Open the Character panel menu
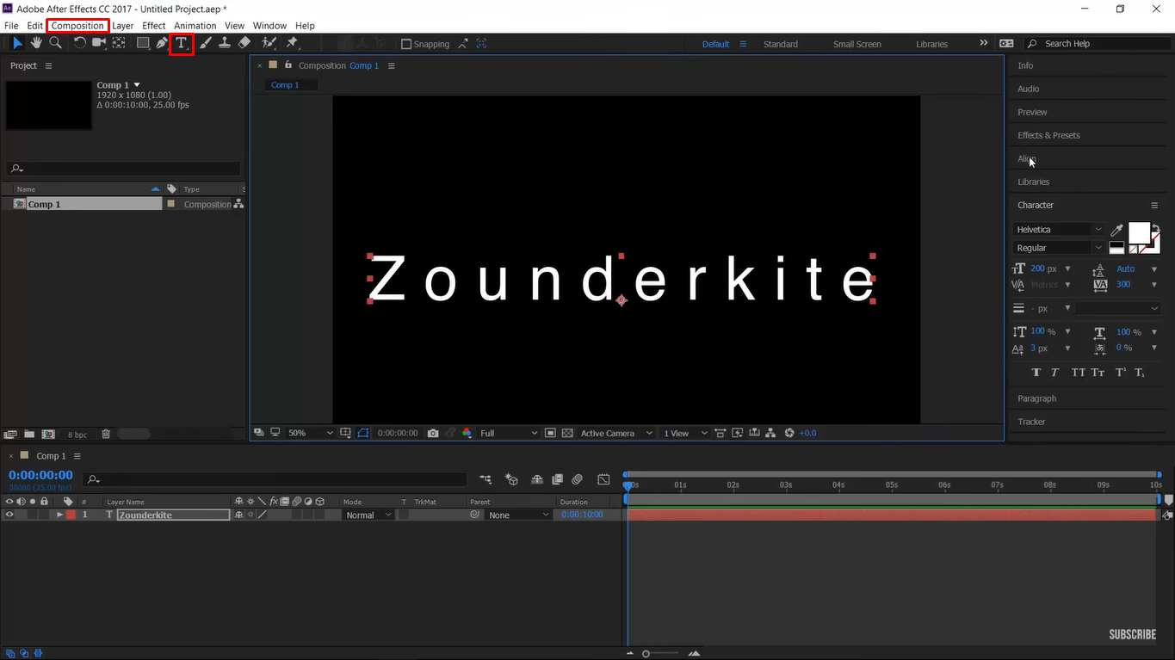 tap(1154, 205)
